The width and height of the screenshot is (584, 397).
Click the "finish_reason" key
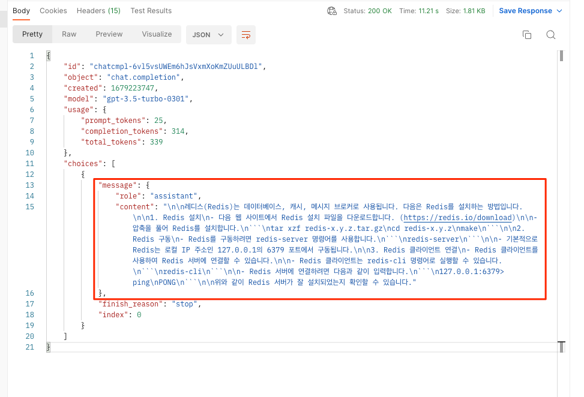pyautogui.click(x=130, y=304)
